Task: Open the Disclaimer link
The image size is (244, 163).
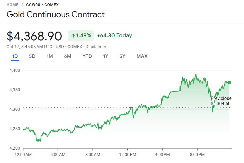Action: (96, 47)
